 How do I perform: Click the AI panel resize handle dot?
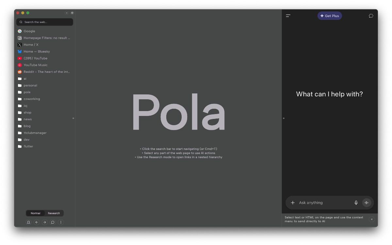tap(284, 118)
